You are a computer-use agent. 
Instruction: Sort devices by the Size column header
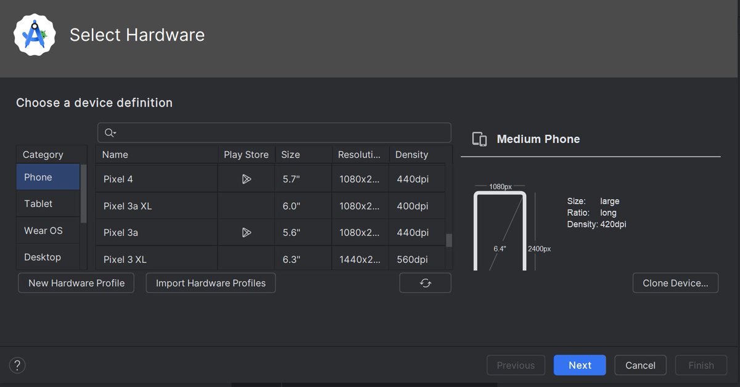coord(303,155)
